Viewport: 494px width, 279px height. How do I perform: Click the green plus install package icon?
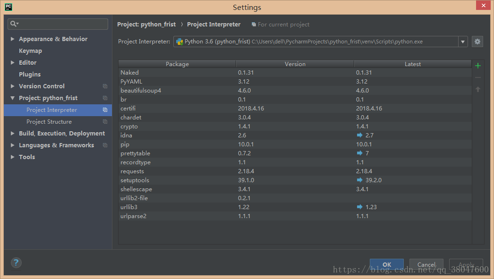coord(477,66)
